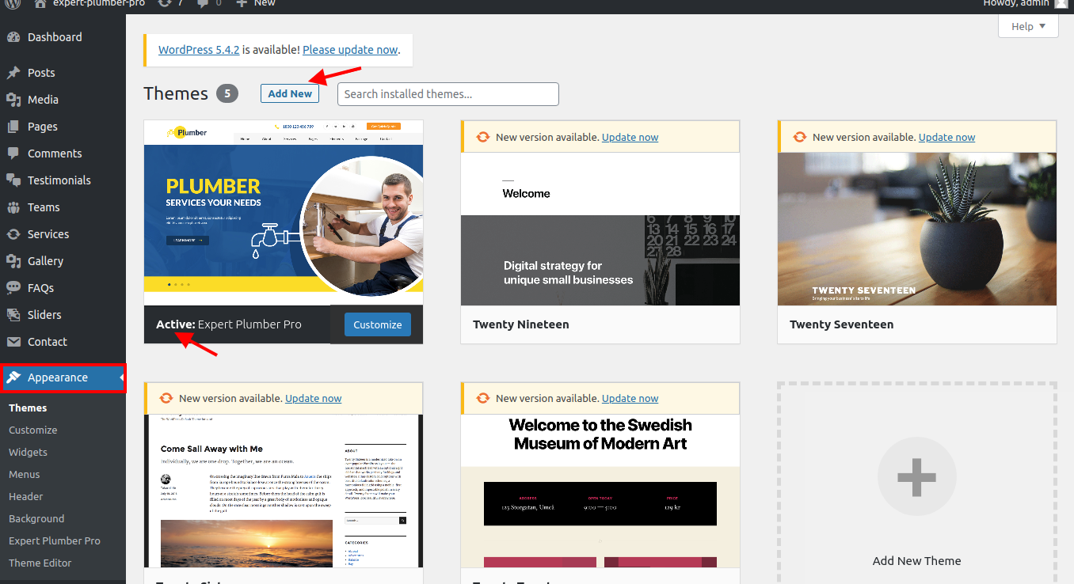Click the Services sidebar icon

tap(13, 234)
